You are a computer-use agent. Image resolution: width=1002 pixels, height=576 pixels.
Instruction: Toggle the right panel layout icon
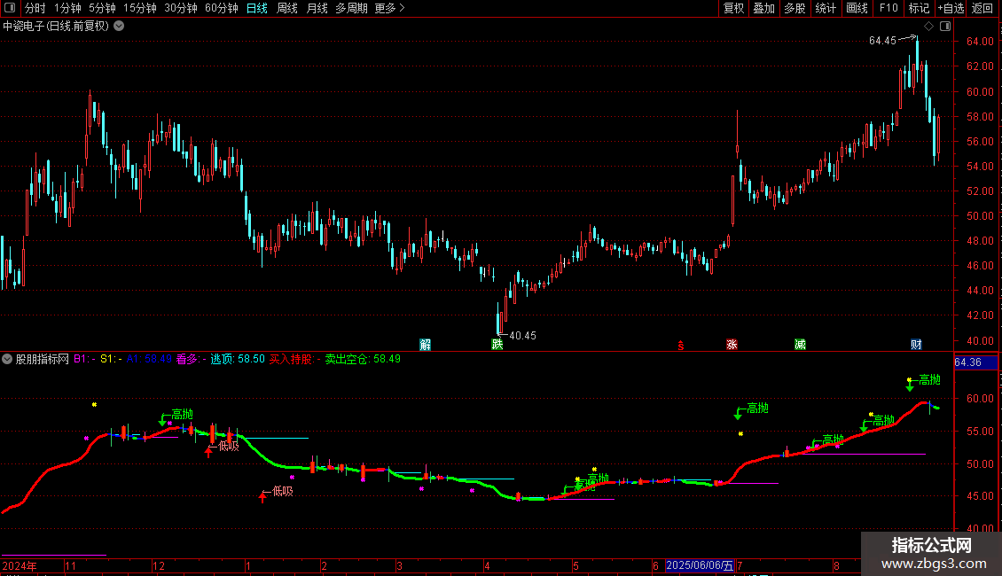[x=945, y=27]
